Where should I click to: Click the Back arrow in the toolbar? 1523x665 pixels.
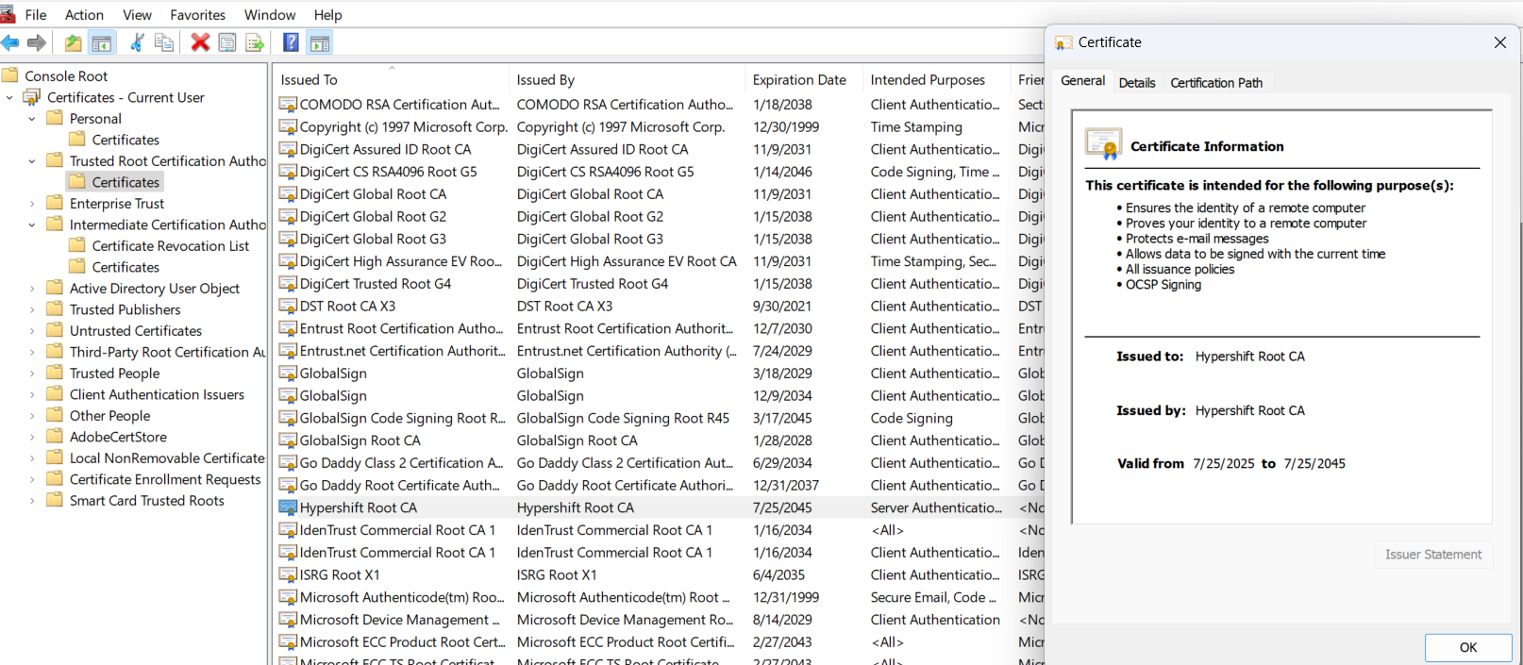pos(10,42)
